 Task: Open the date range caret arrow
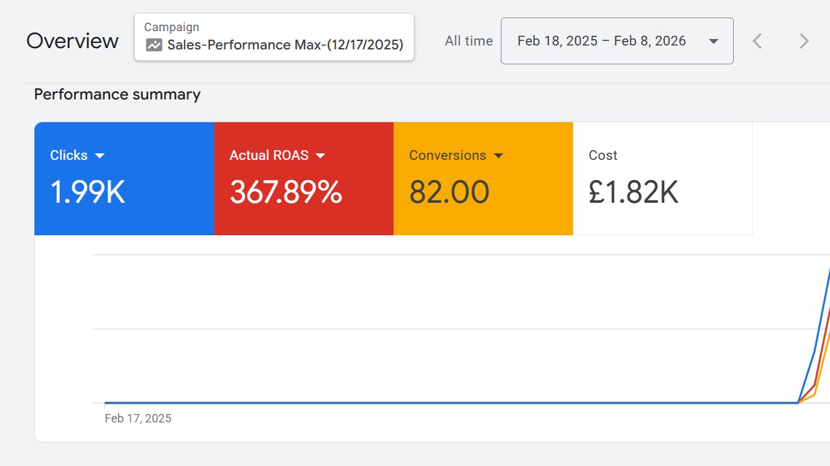(x=714, y=42)
